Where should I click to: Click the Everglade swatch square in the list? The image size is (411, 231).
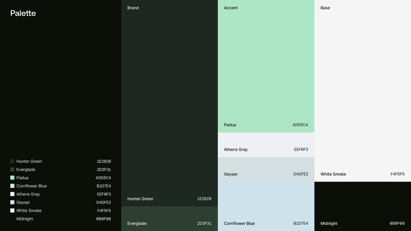click(x=12, y=169)
